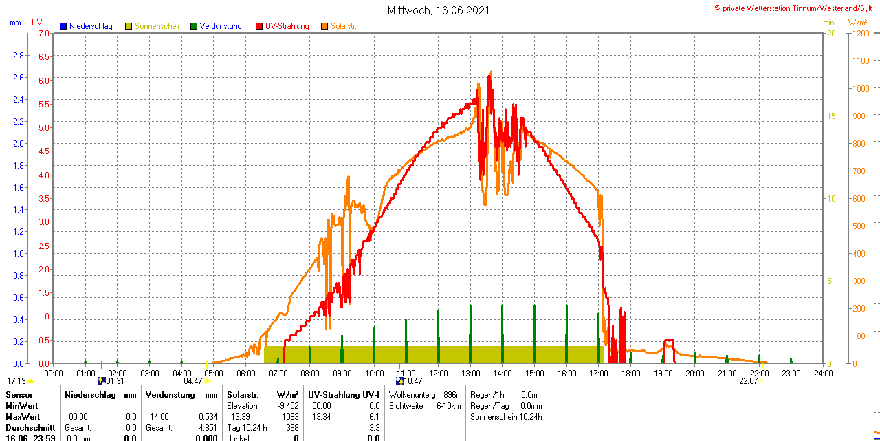Click the sunrise dot beside 04:47

click(207, 381)
